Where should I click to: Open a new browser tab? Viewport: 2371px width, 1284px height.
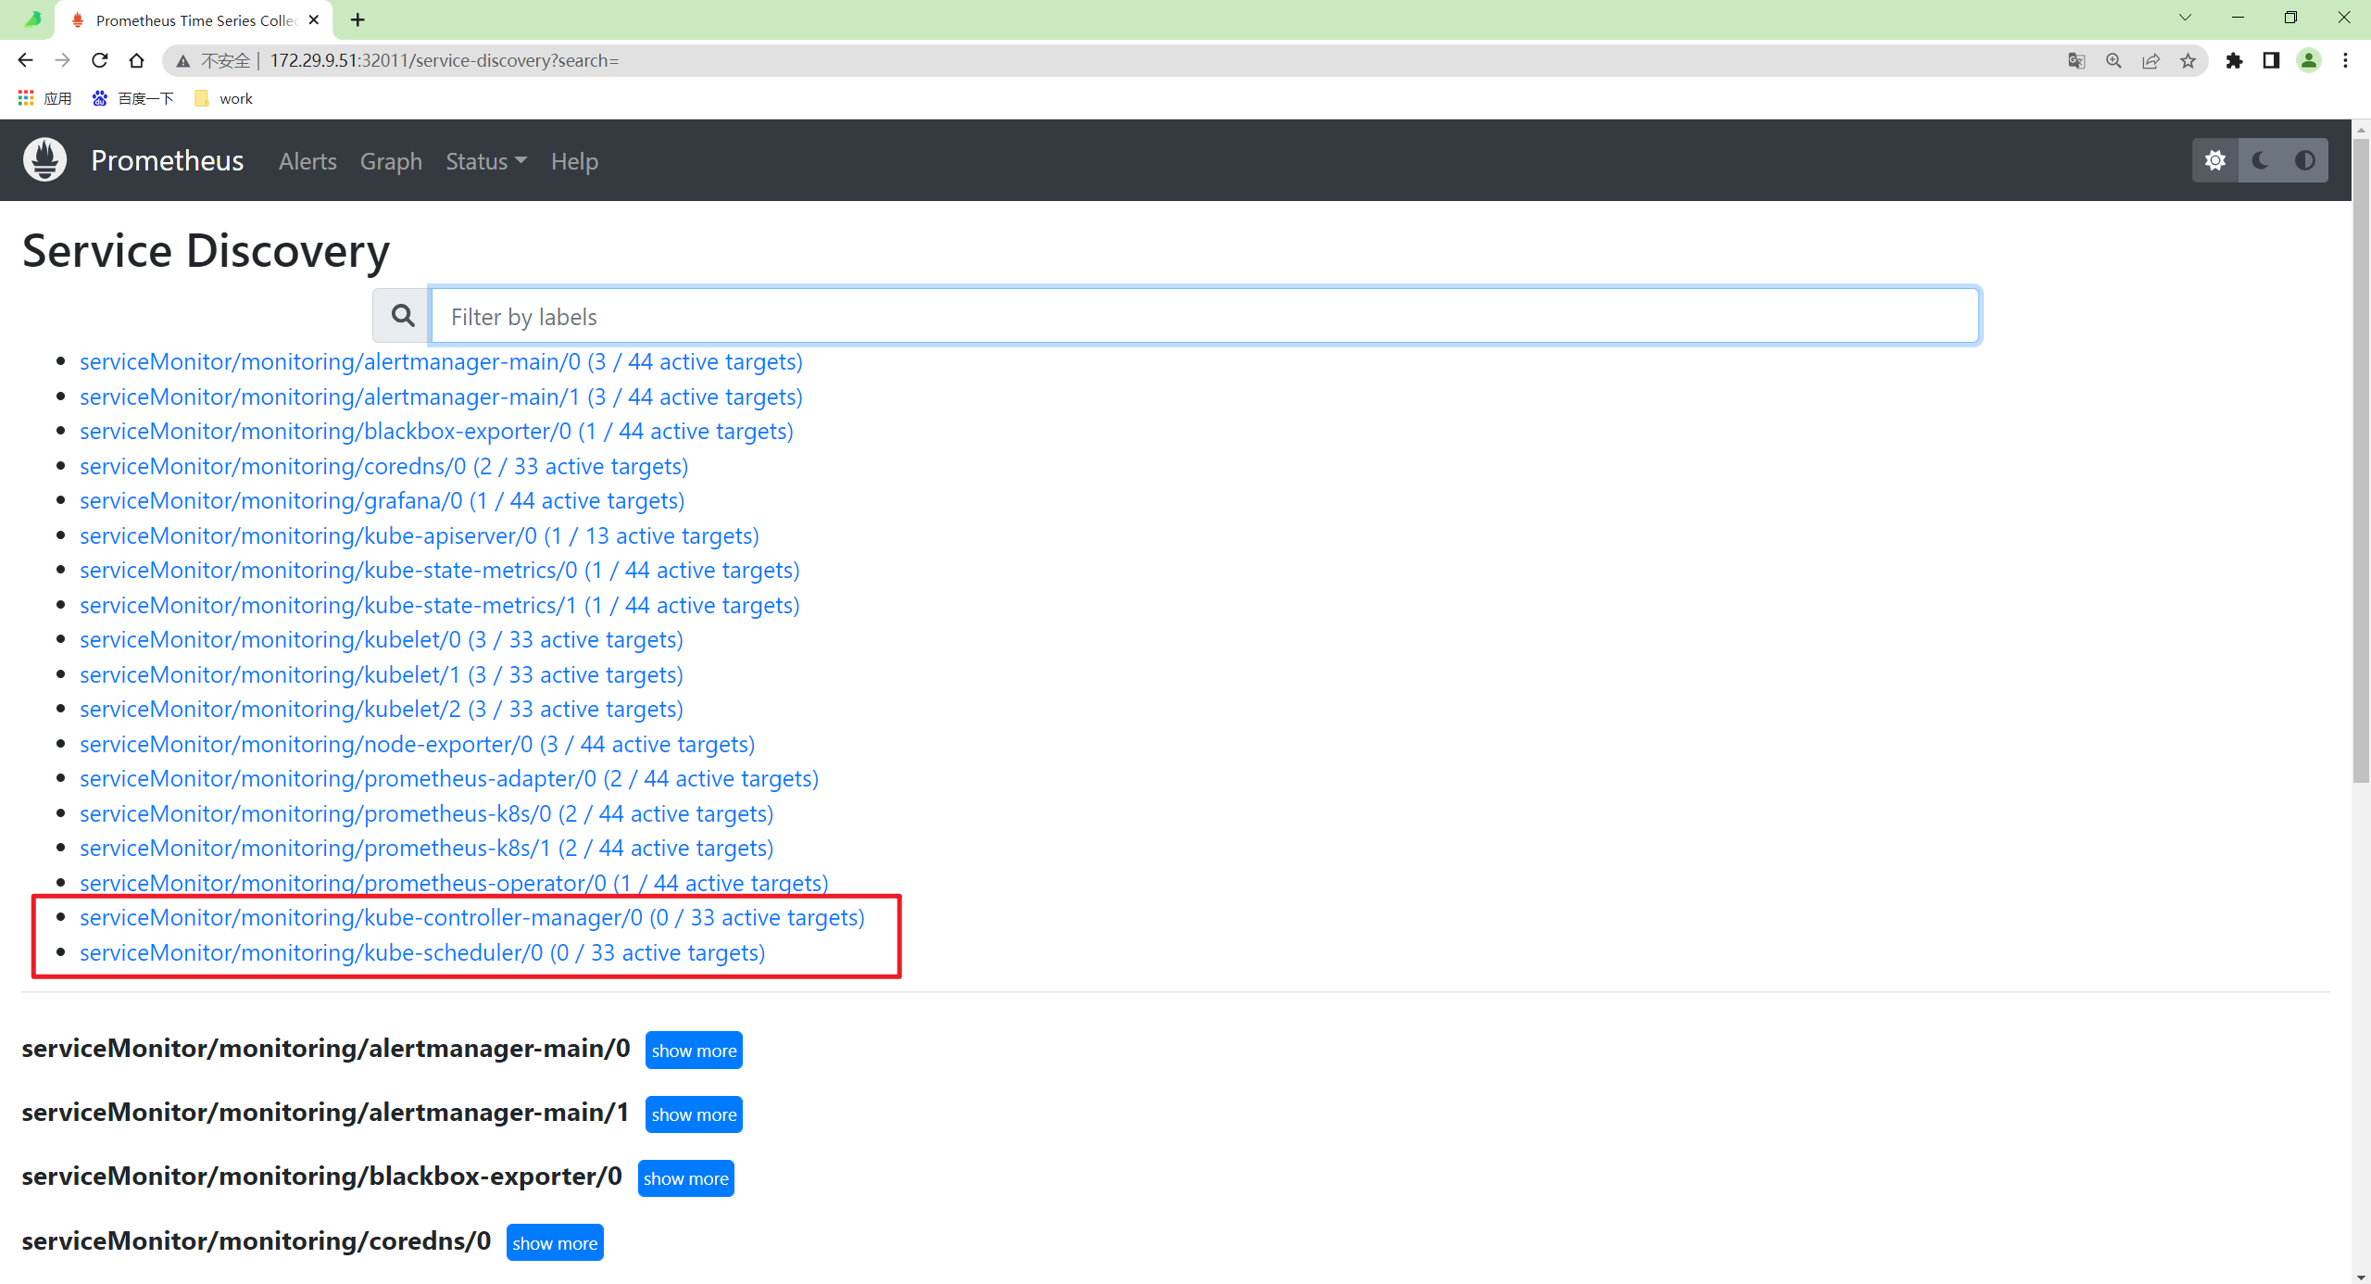click(x=358, y=19)
